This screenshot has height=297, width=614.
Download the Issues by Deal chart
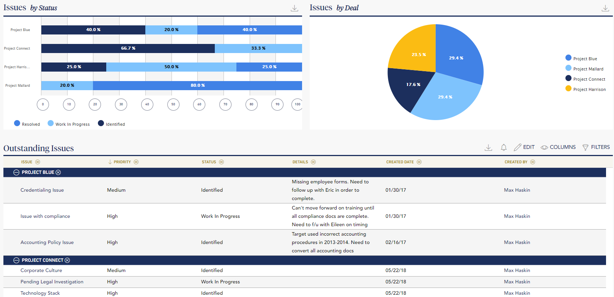(x=605, y=8)
